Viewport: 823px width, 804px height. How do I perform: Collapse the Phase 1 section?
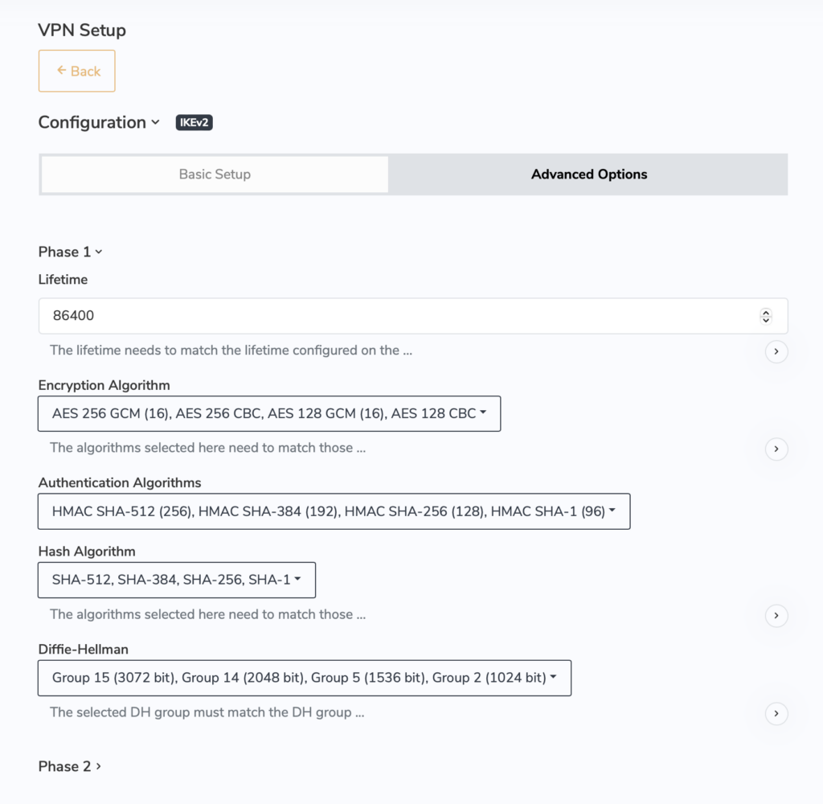click(x=70, y=252)
